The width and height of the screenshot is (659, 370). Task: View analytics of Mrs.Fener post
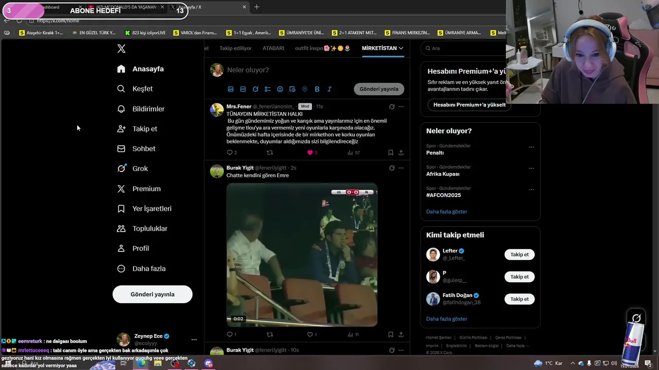[x=353, y=153]
